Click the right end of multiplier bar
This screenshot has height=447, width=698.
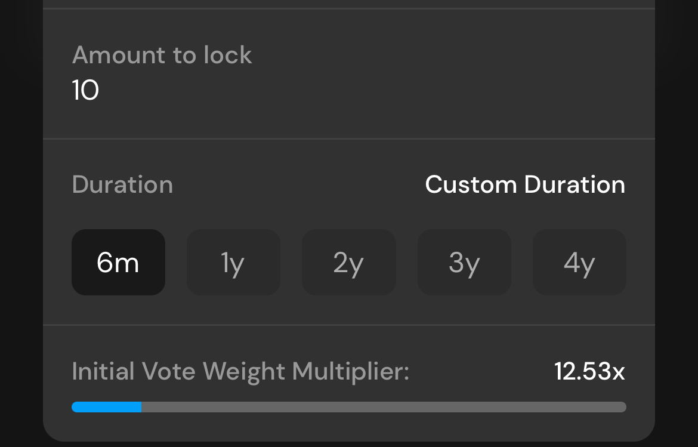pos(623,407)
